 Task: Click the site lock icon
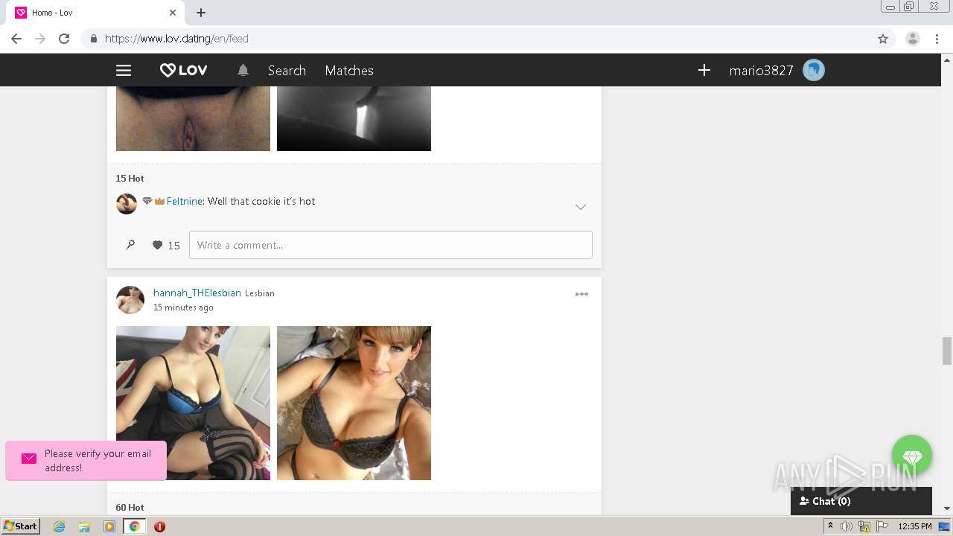coord(93,39)
